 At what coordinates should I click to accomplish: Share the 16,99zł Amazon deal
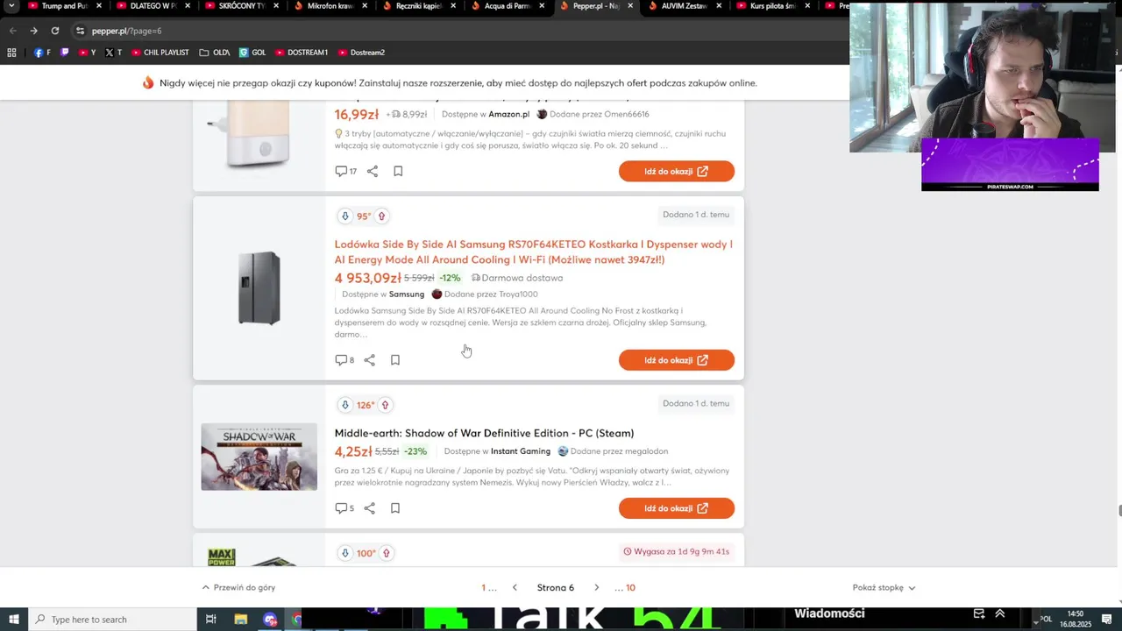click(x=373, y=171)
